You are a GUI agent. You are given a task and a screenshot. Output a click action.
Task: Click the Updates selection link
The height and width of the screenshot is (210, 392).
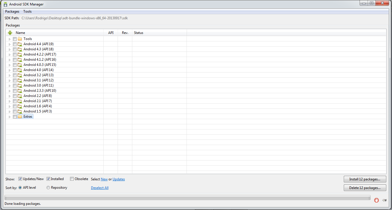[x=119, y=179]
